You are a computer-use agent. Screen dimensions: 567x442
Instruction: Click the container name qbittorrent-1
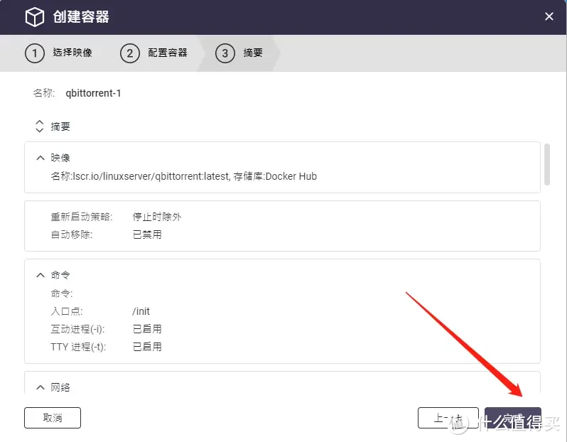[x=94, y=93]
